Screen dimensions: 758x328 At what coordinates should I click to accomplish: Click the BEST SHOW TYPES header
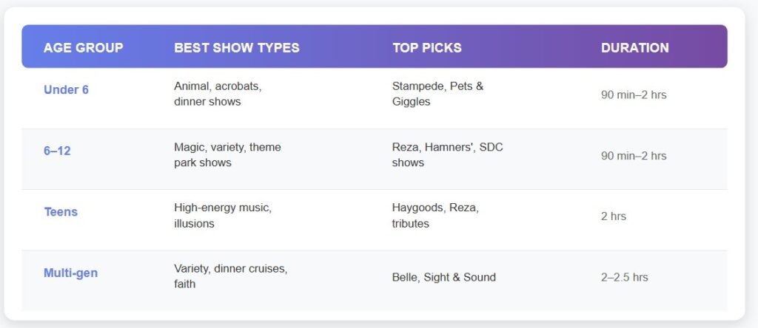pos(236,48)
